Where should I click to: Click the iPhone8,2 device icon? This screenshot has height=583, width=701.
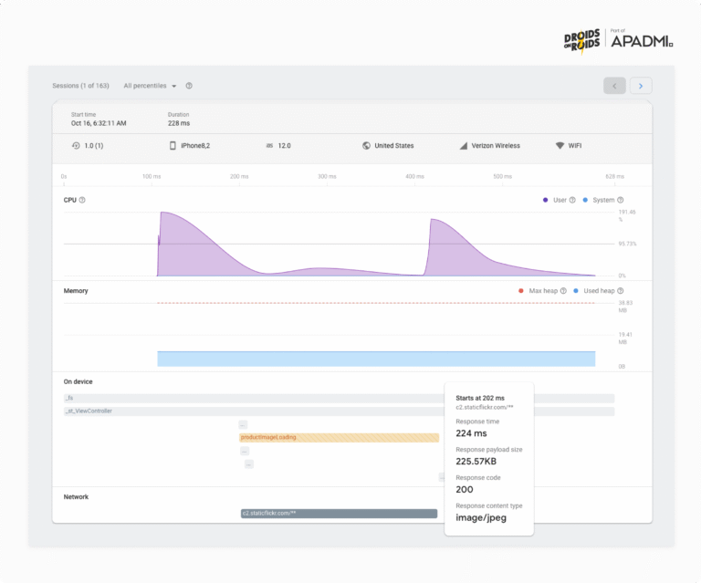(x=173, y=146)
